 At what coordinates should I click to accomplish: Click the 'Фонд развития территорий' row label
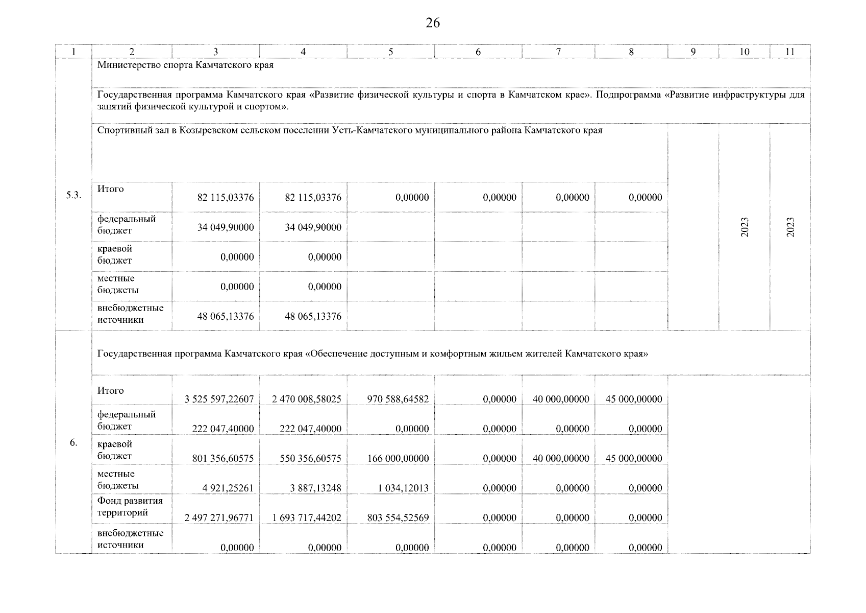tap(130, 506)
